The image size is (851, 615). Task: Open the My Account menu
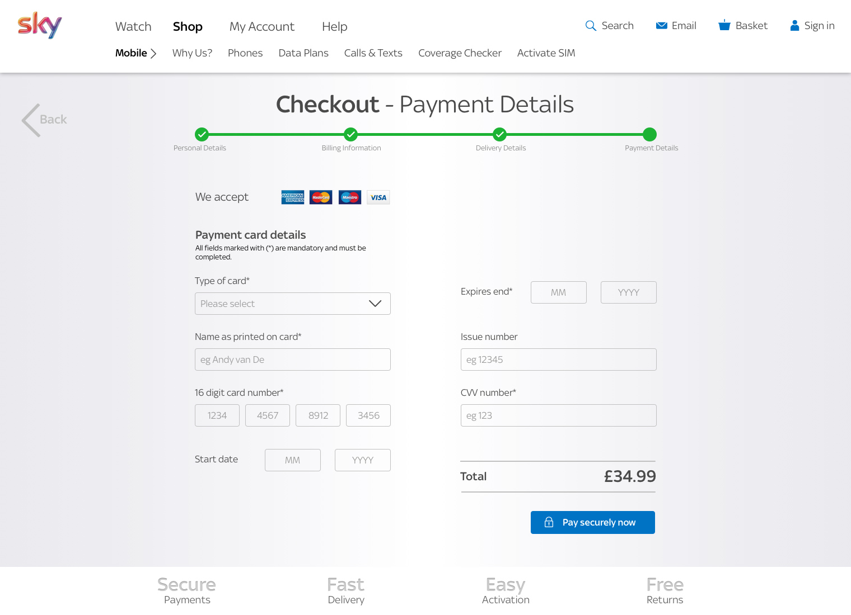262,27
